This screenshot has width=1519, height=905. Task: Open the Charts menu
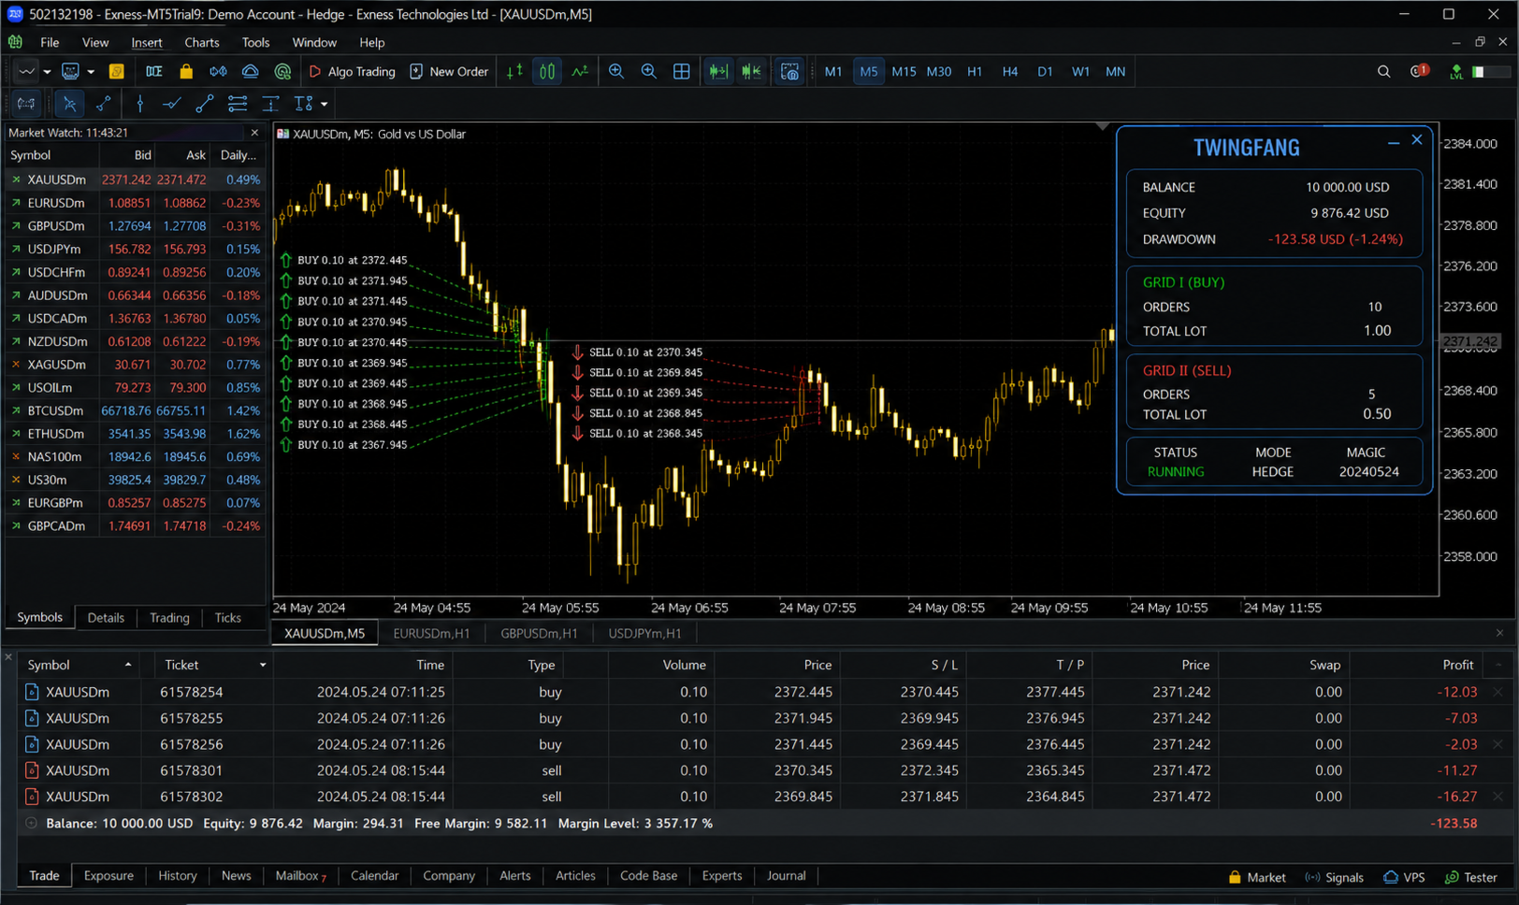(201, 42)
